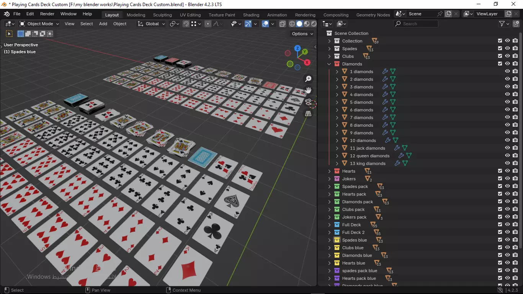This screenshot has width=523, height=294.
Task: Switch to material preview shading
Action: click(307, 24)
